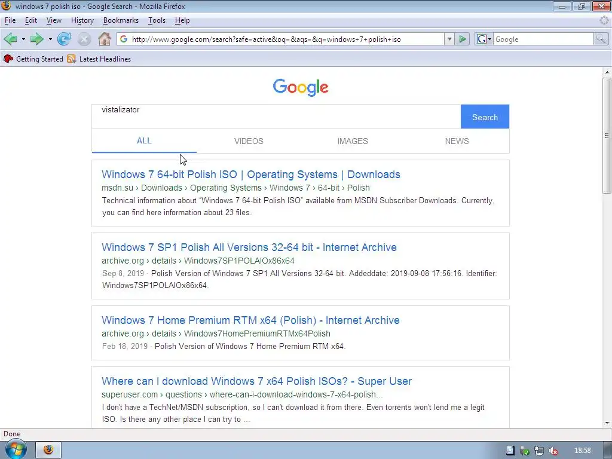Click the search engine G icon
The image size is (612, 459).
tap(482, 39)
